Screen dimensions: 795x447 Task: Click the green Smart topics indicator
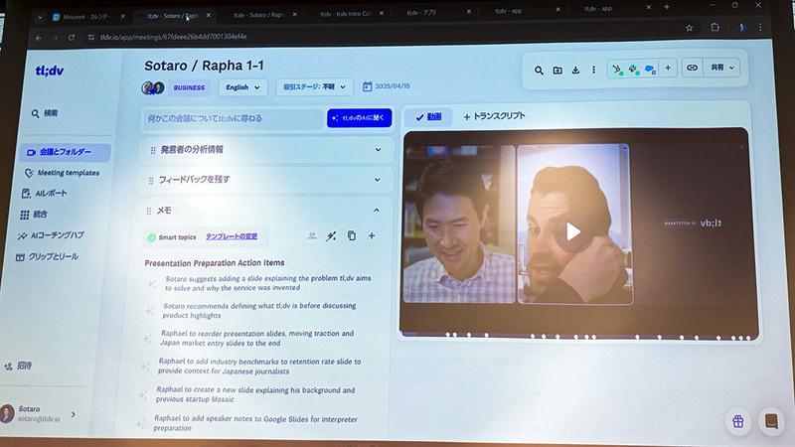tap(151, 237)
